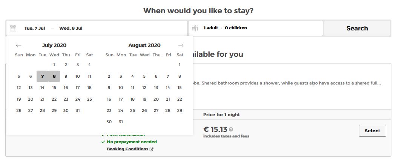Click the external link icon beside Booking Conditions
Screen dimensions: 408x160
(x=152, y=149)
